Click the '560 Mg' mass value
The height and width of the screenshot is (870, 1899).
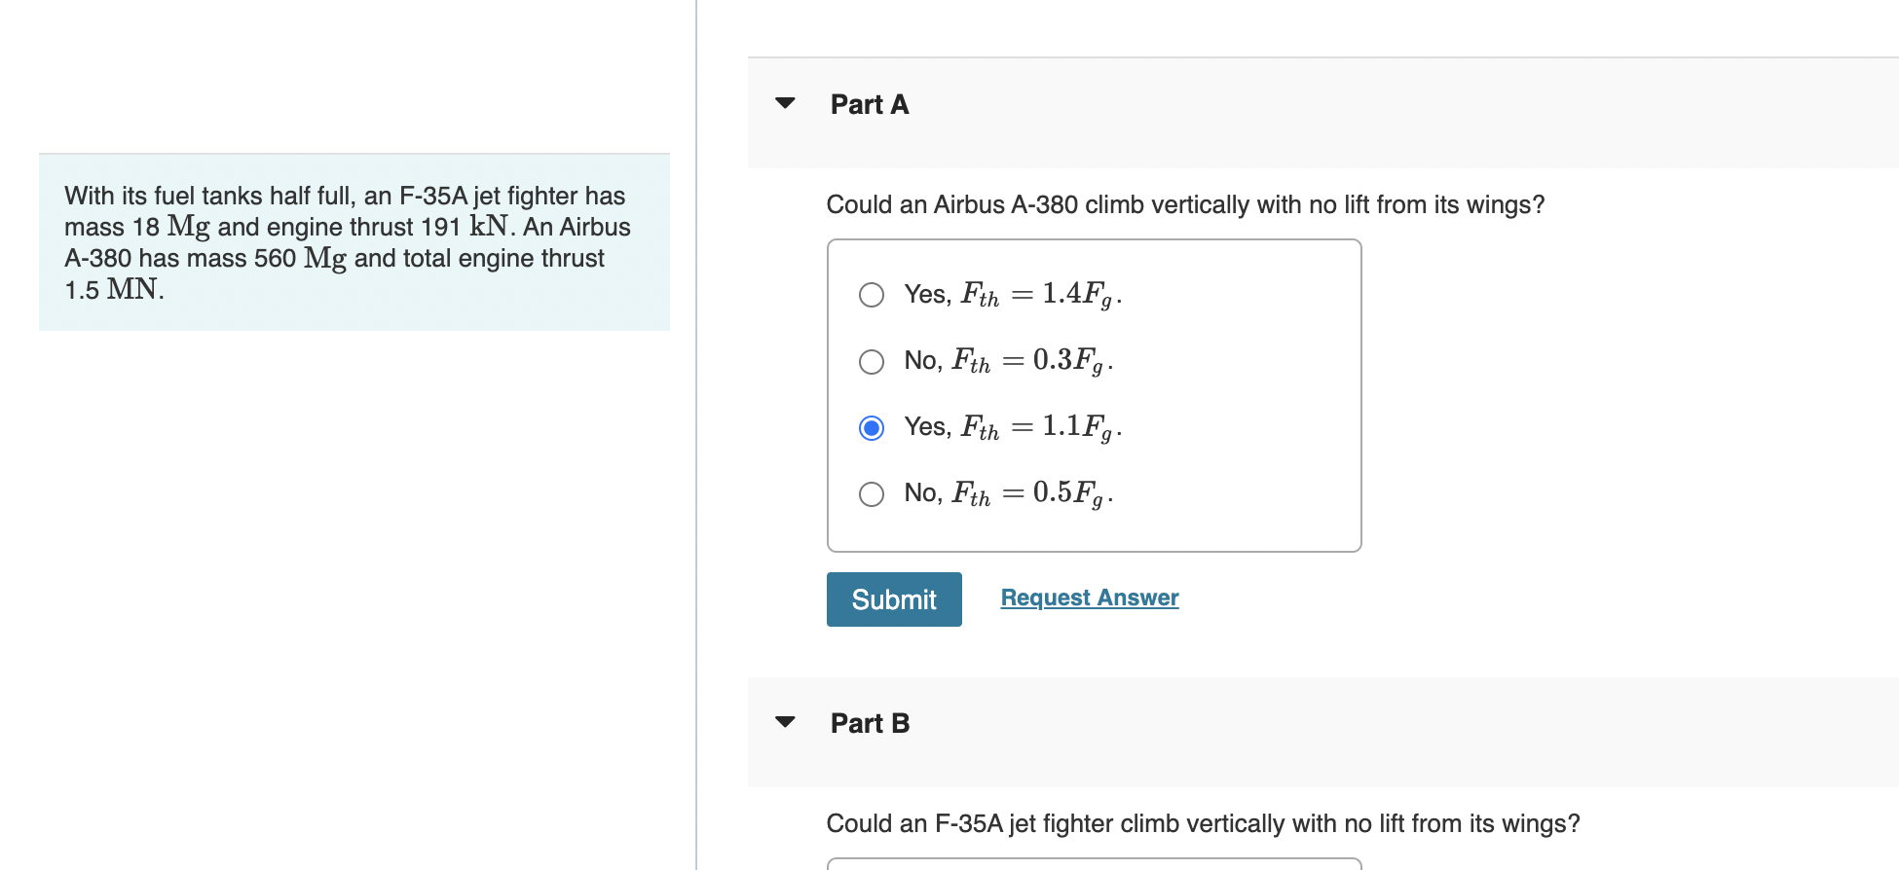300,258
